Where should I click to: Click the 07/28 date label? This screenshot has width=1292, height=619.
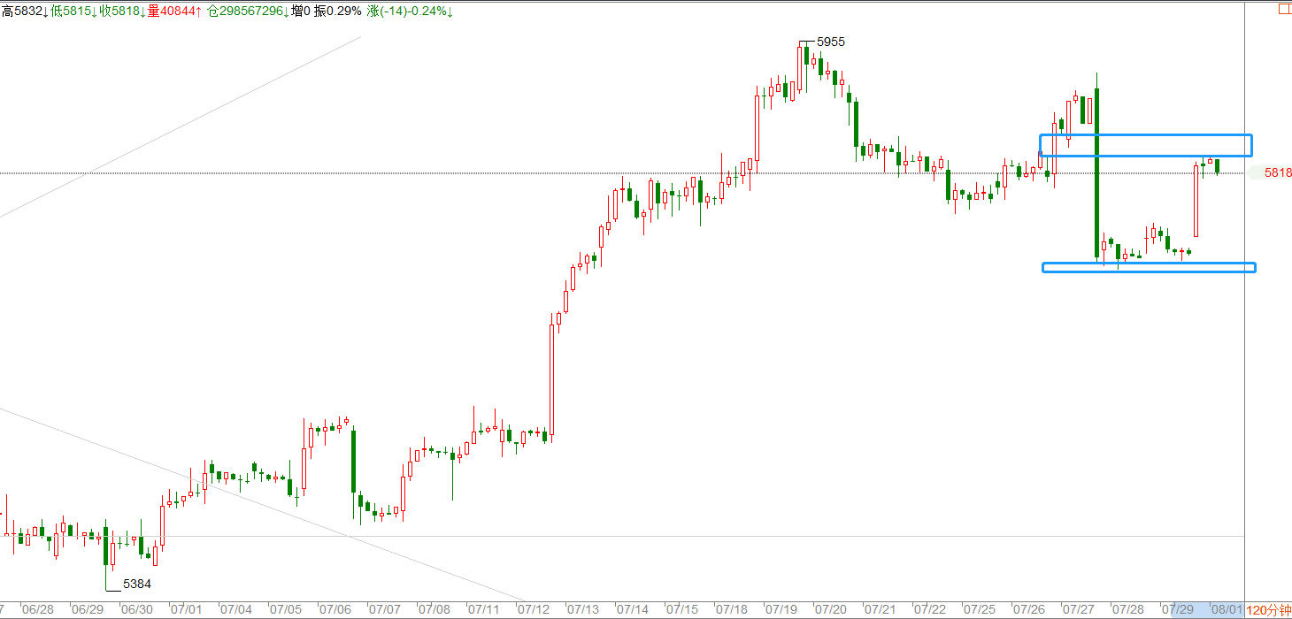[x=1128, y=610]
